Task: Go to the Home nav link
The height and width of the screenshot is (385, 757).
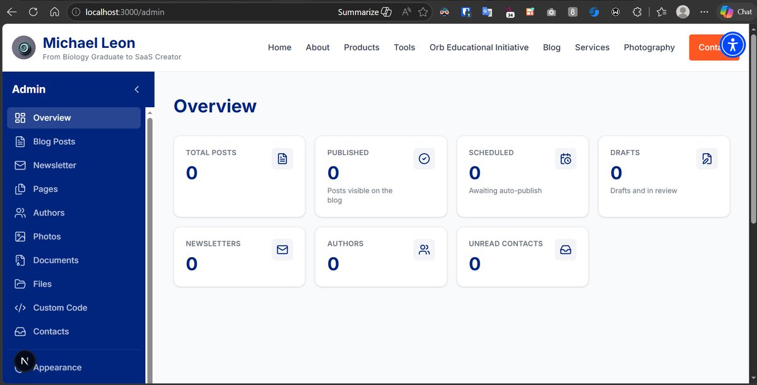Action: (x=279, y=47)
